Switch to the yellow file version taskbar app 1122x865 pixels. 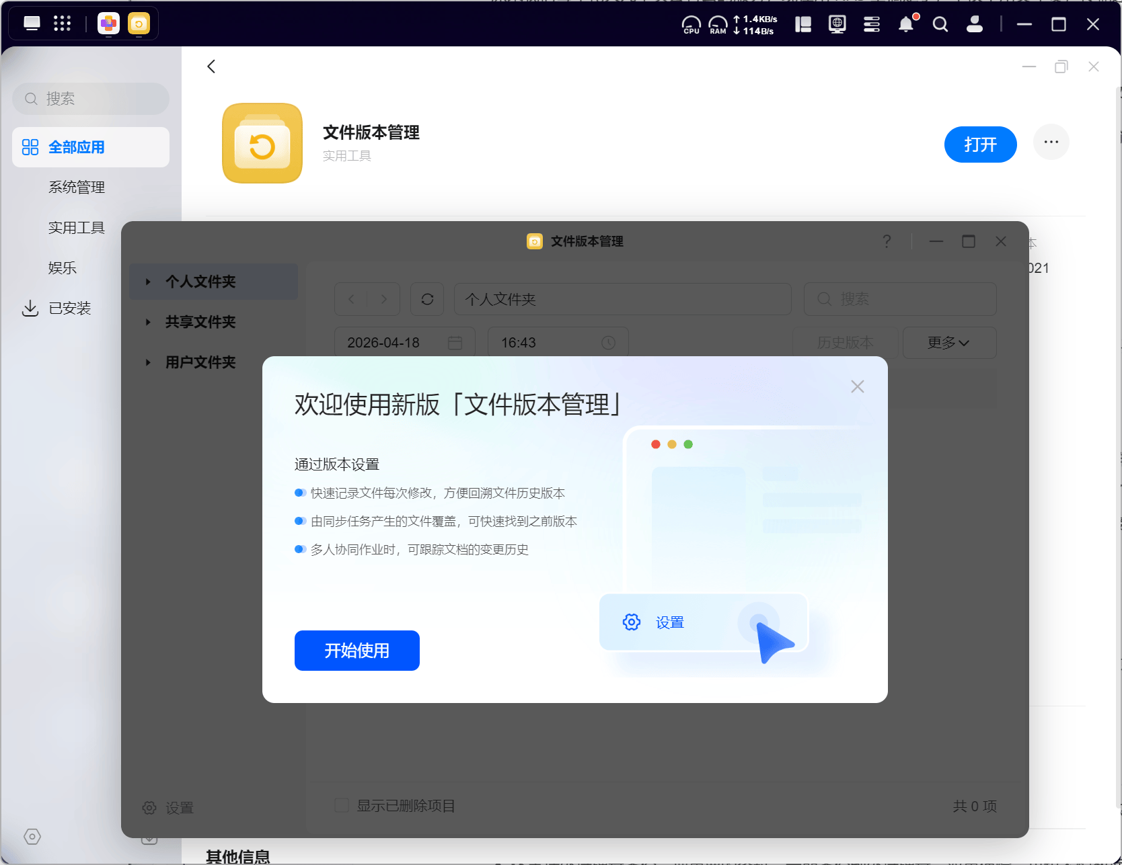coord(139,24)
